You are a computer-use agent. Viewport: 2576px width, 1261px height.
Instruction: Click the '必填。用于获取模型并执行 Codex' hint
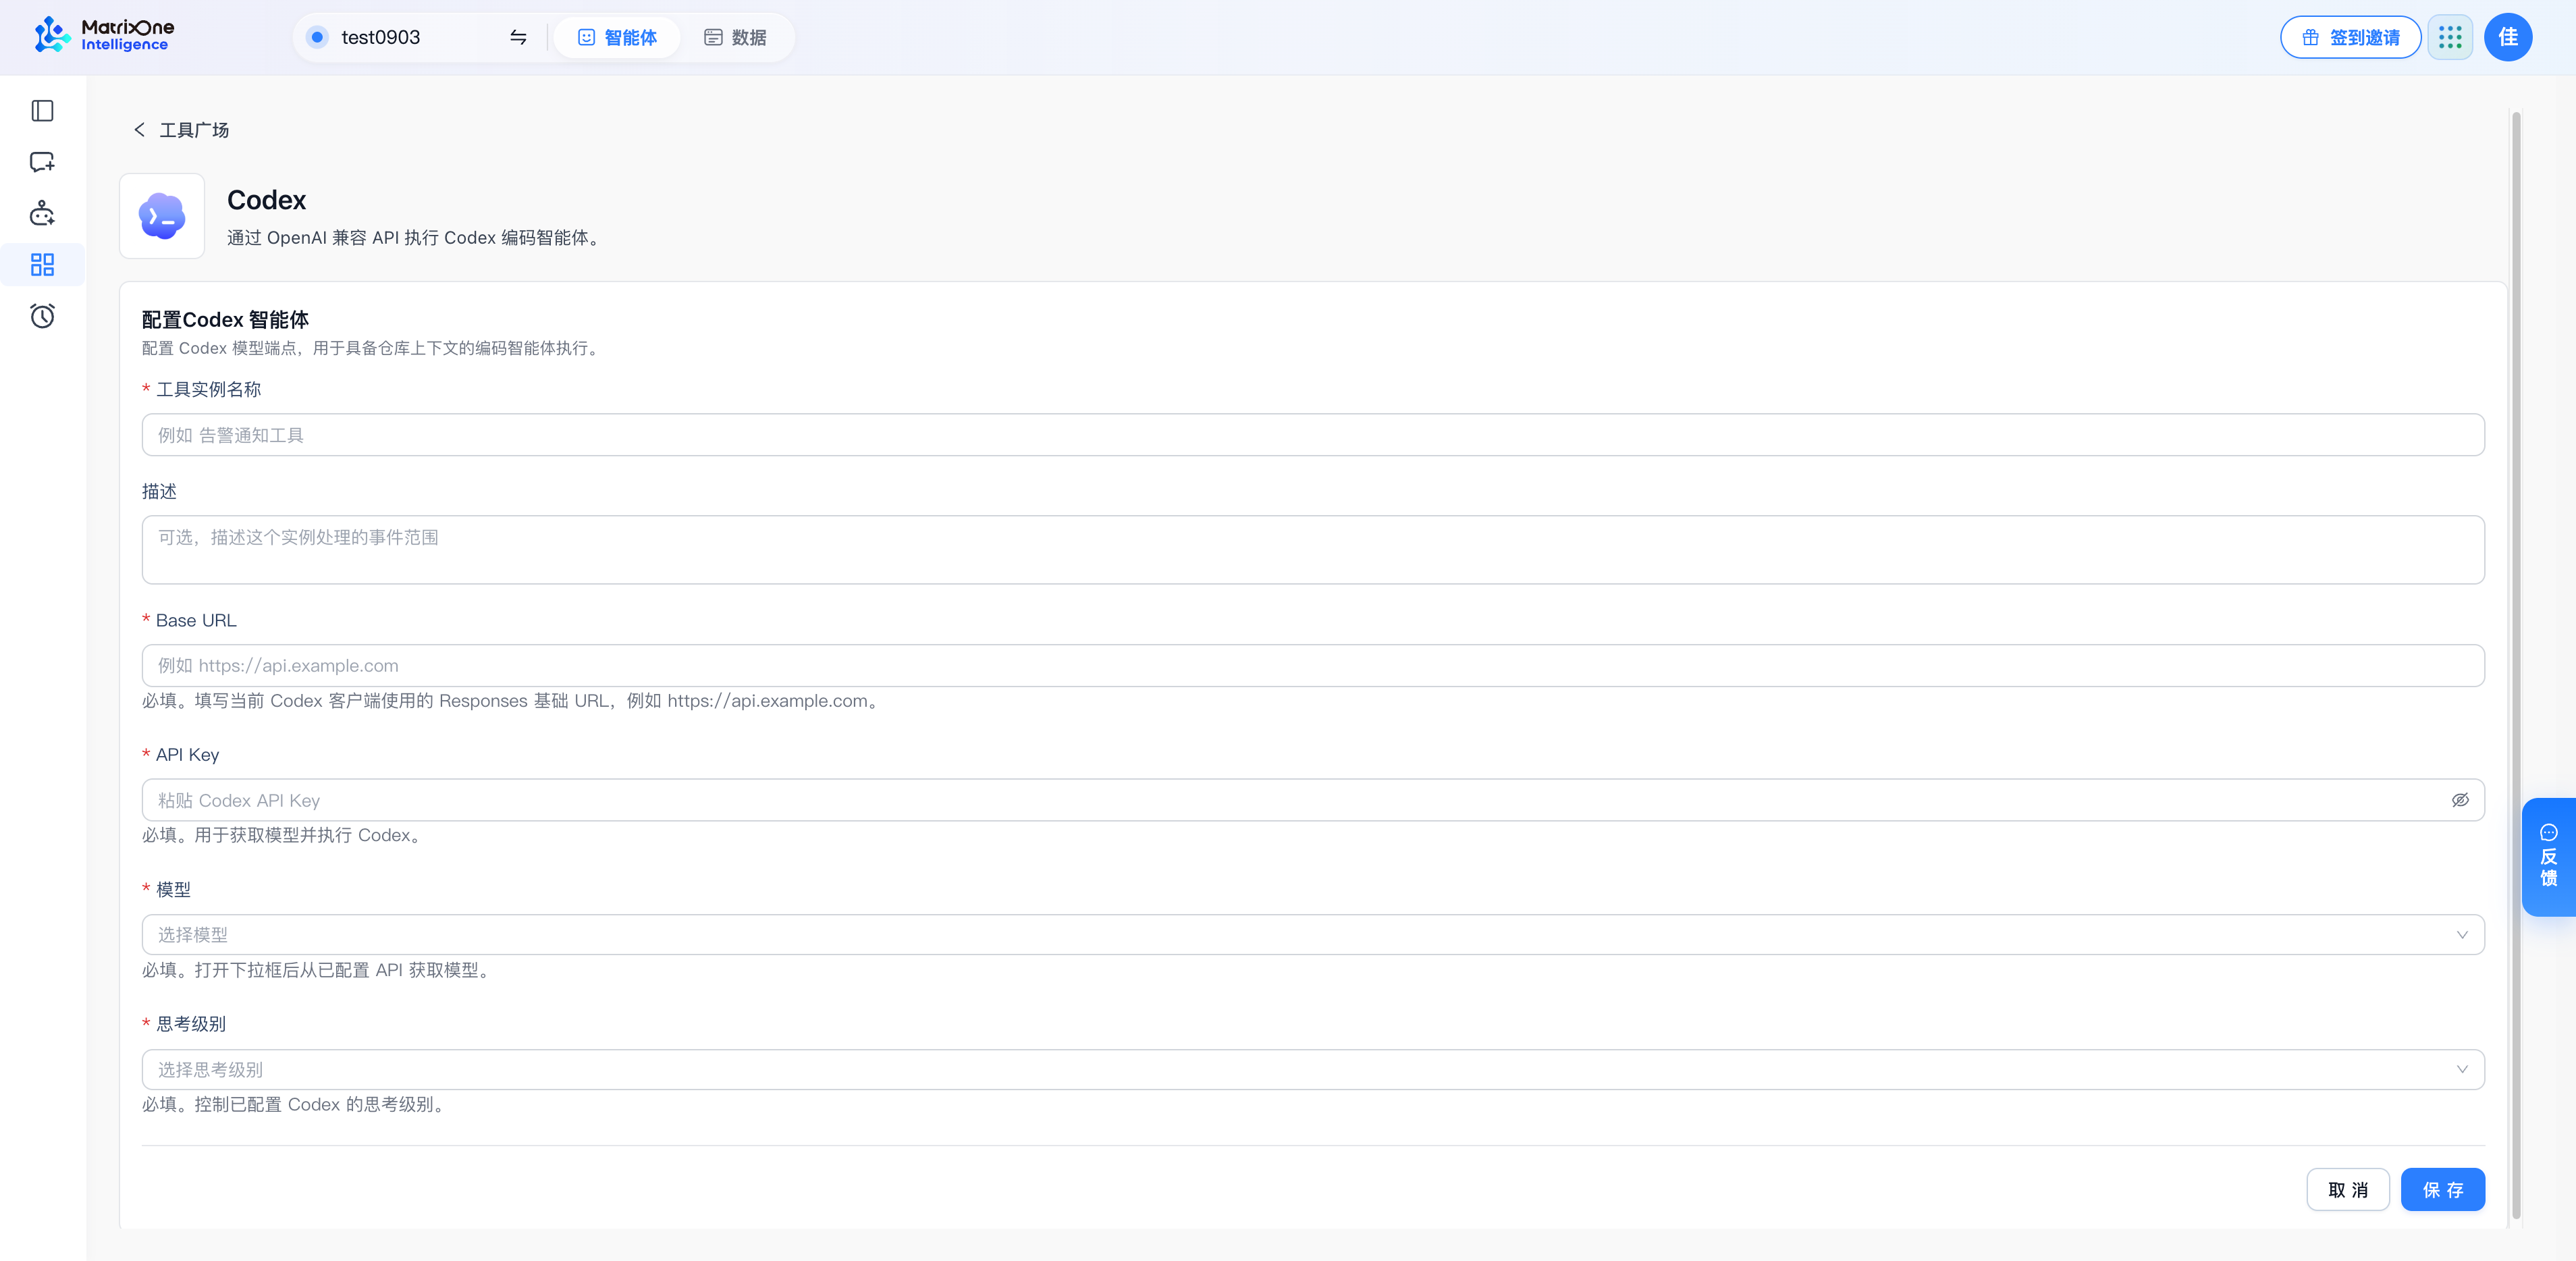(x=284, y=835)
